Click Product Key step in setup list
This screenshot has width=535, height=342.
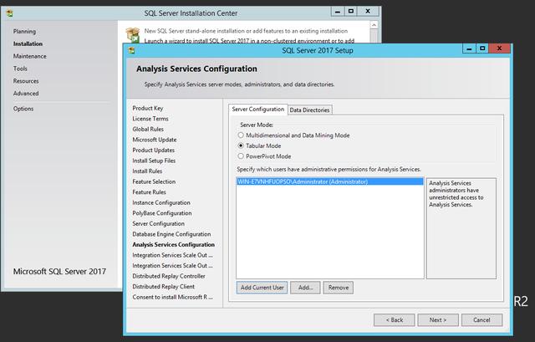click(148, 108)
